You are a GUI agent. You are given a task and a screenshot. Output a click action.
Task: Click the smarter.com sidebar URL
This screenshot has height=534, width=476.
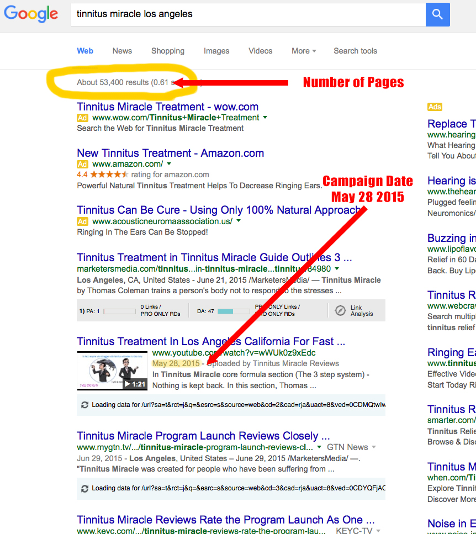[452, 420]
